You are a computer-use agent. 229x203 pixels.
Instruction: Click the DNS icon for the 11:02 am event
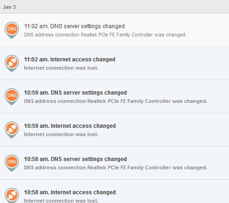click(12, 30)
